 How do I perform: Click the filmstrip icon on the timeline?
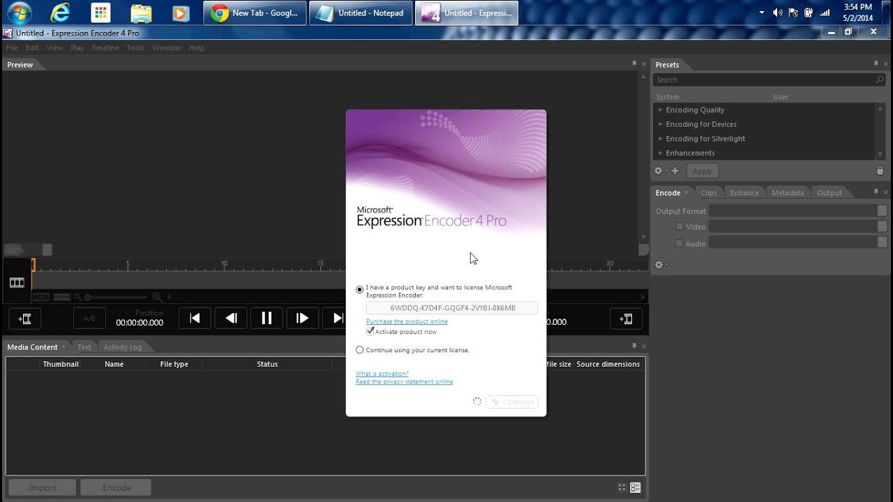[x=17, y=282]
